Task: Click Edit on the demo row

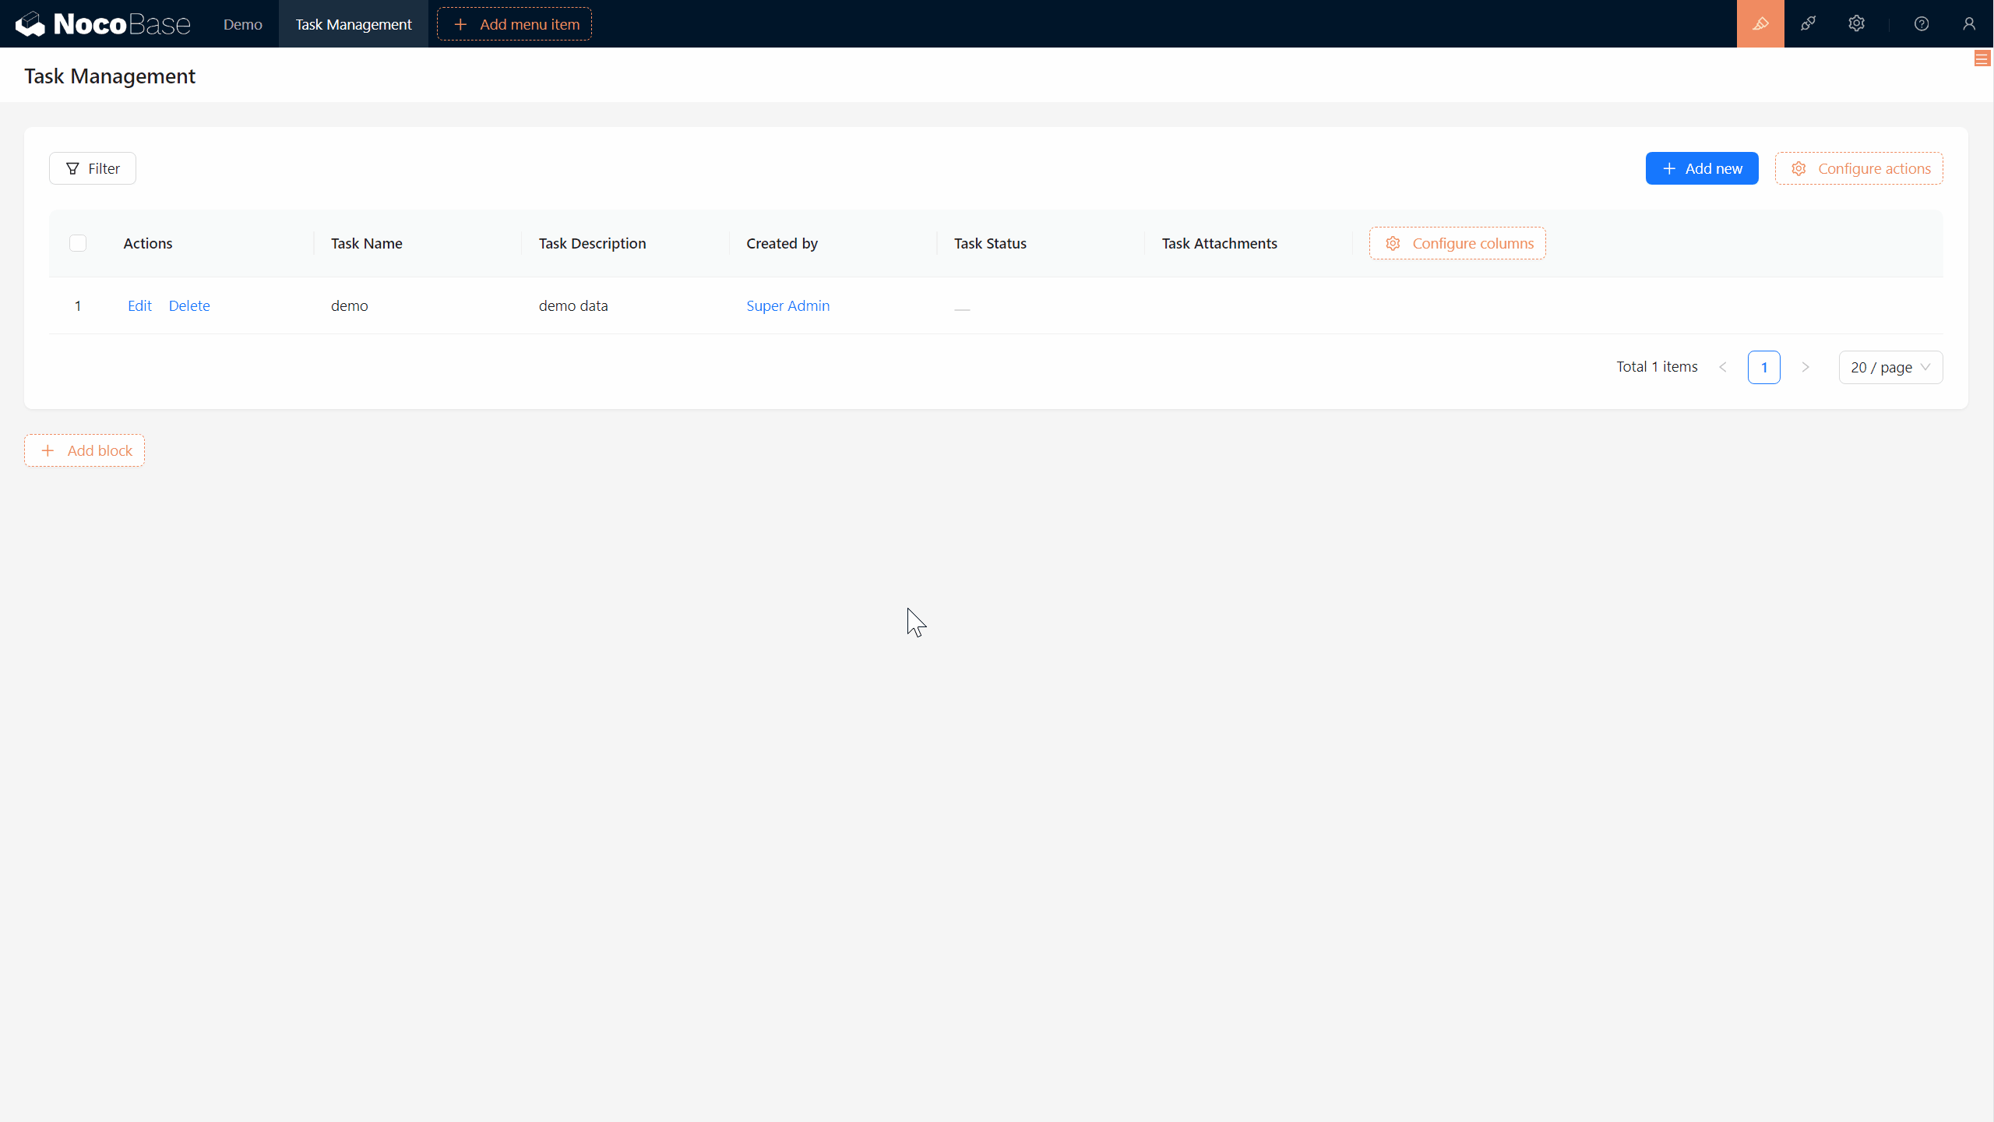Action: (139, 305)
